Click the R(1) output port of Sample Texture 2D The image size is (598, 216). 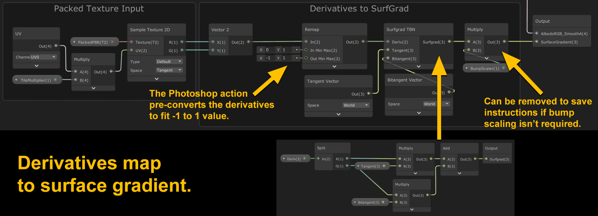(x=182, y=42)
